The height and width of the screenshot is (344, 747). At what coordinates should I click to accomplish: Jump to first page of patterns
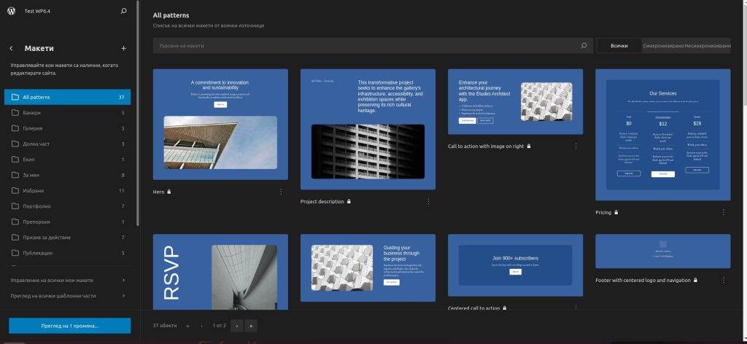click(187, 326)
